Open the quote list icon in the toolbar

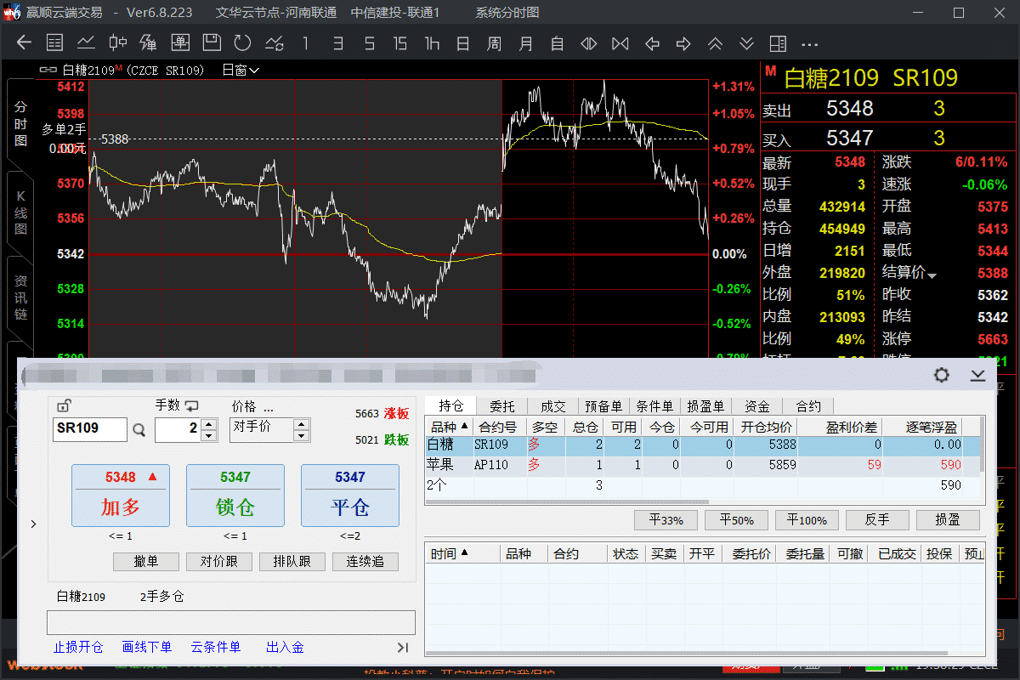click(x=54, y=43)
